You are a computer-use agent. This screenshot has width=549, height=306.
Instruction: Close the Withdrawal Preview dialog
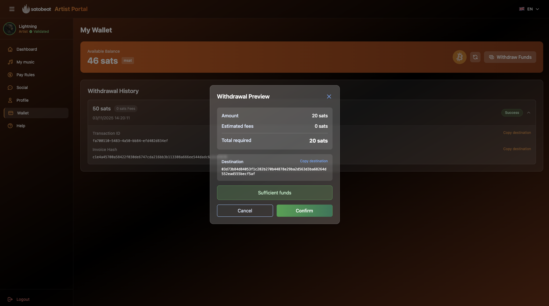tap(329, 96)
